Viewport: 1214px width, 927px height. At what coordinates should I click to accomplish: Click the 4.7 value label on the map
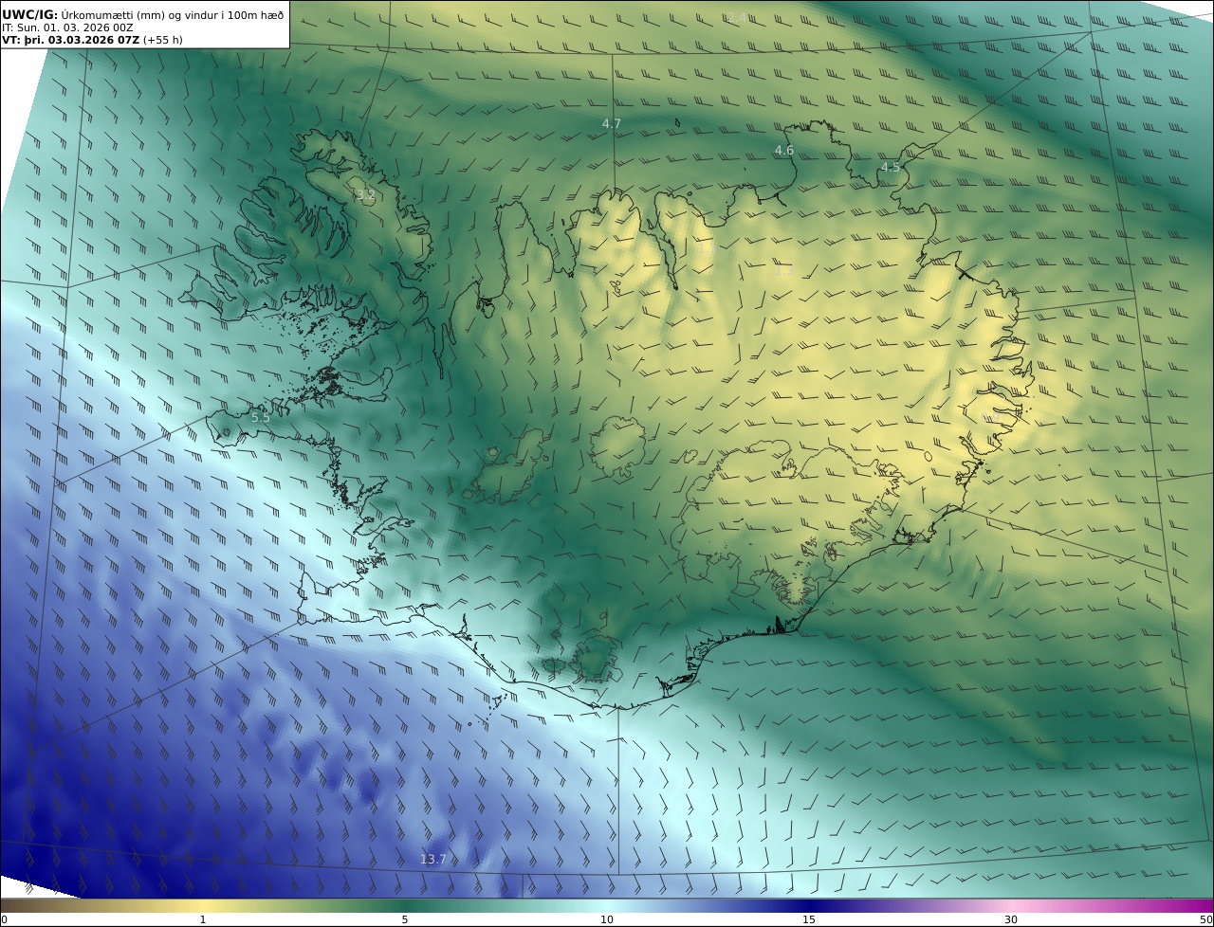click(x=612, y=123)
